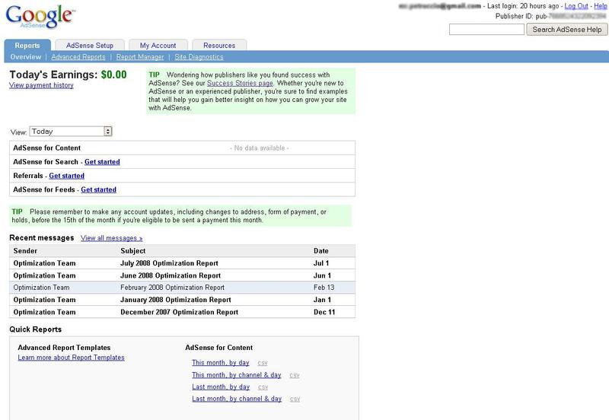
Task: Download csv for Last month, by day
Action: [263, 387]
